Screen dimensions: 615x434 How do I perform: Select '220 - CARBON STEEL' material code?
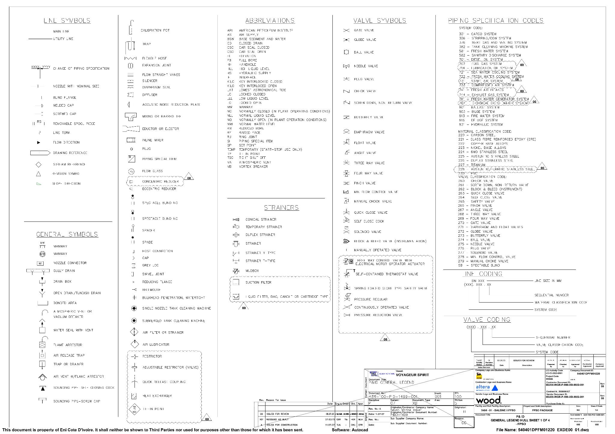477,135
